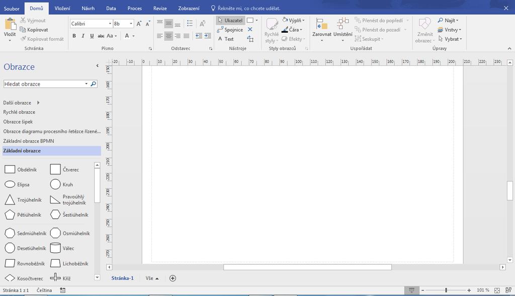Decrease font size with the smaller A
This screenshot has height=296, width=515.
(x=148, y=23)
